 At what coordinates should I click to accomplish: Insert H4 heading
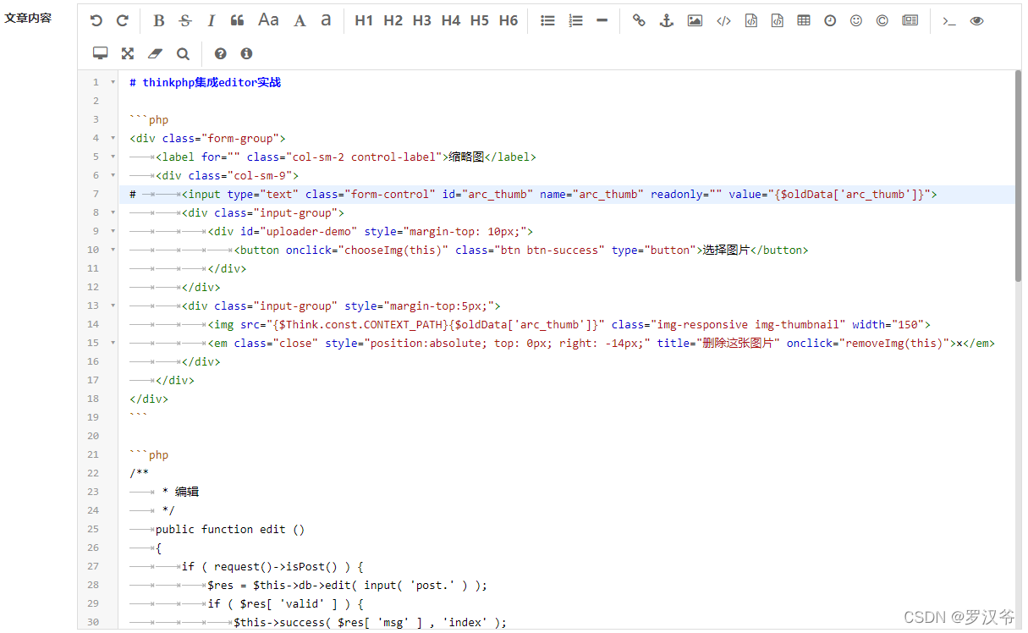tap(451, 20)
